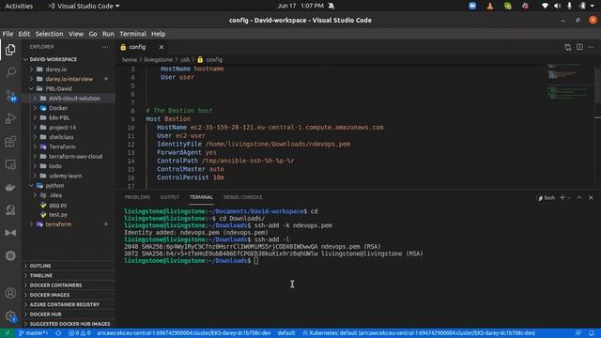601x338 pixels.
Task: Click the synchronize changes icon in status bar
Action: click(x=58, y=333)
